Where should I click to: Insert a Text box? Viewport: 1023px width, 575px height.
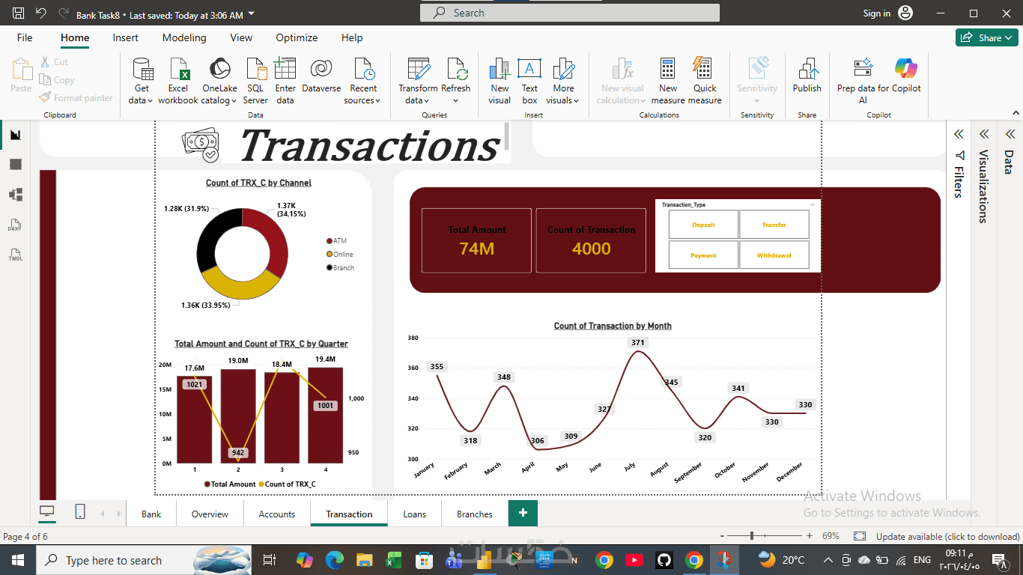[529, 69]
